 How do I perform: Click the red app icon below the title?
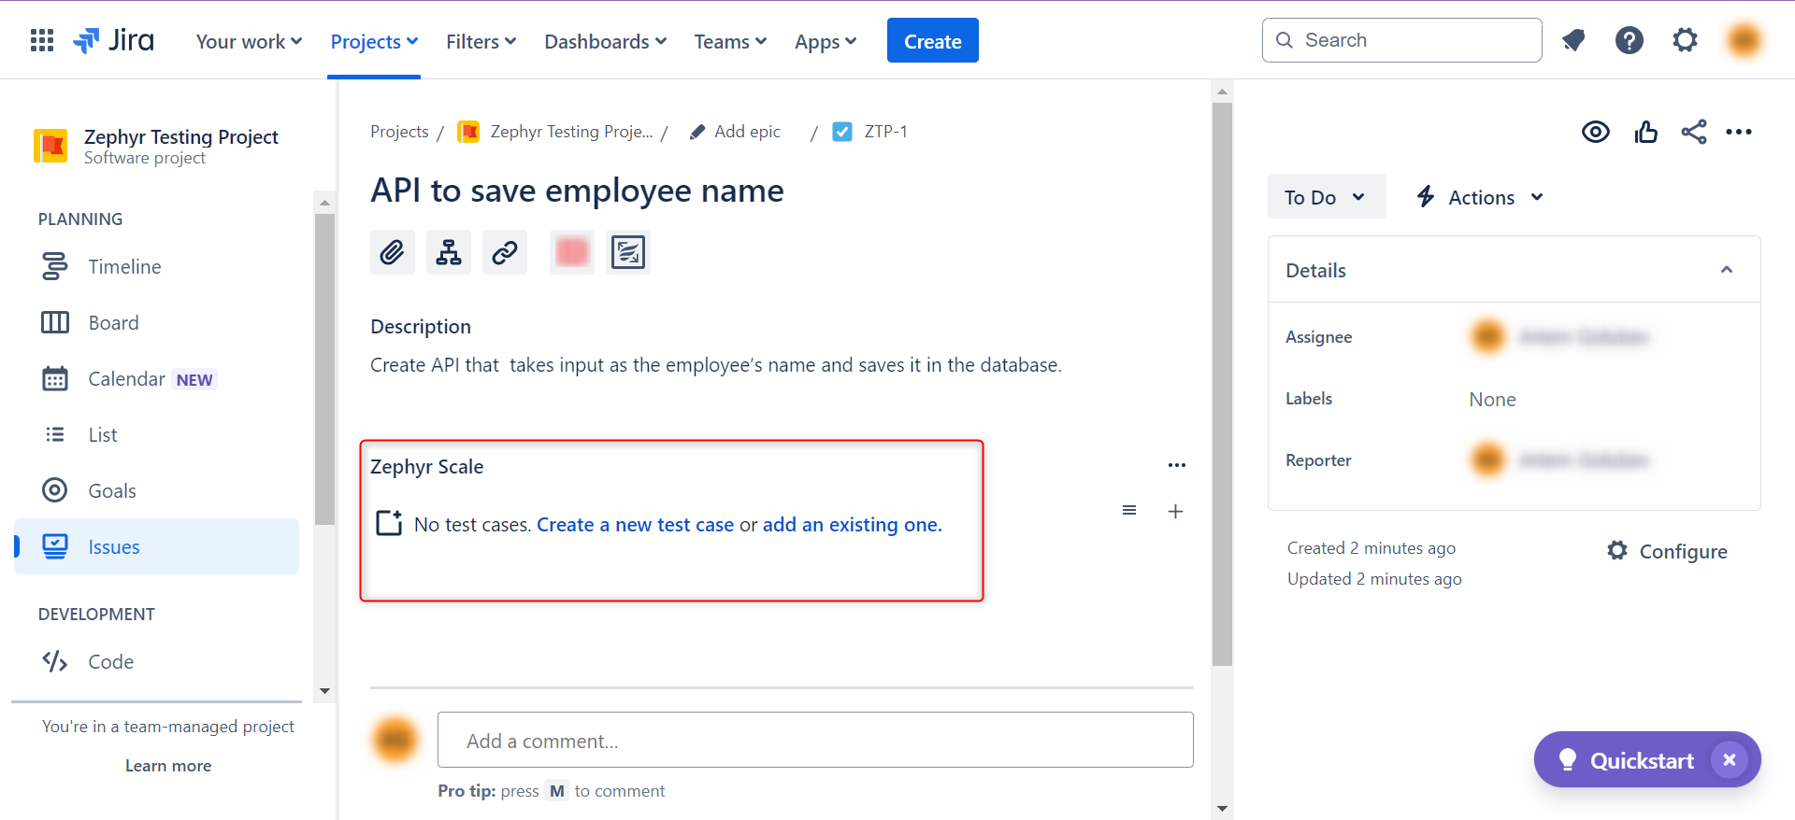[x=572, y=252]
